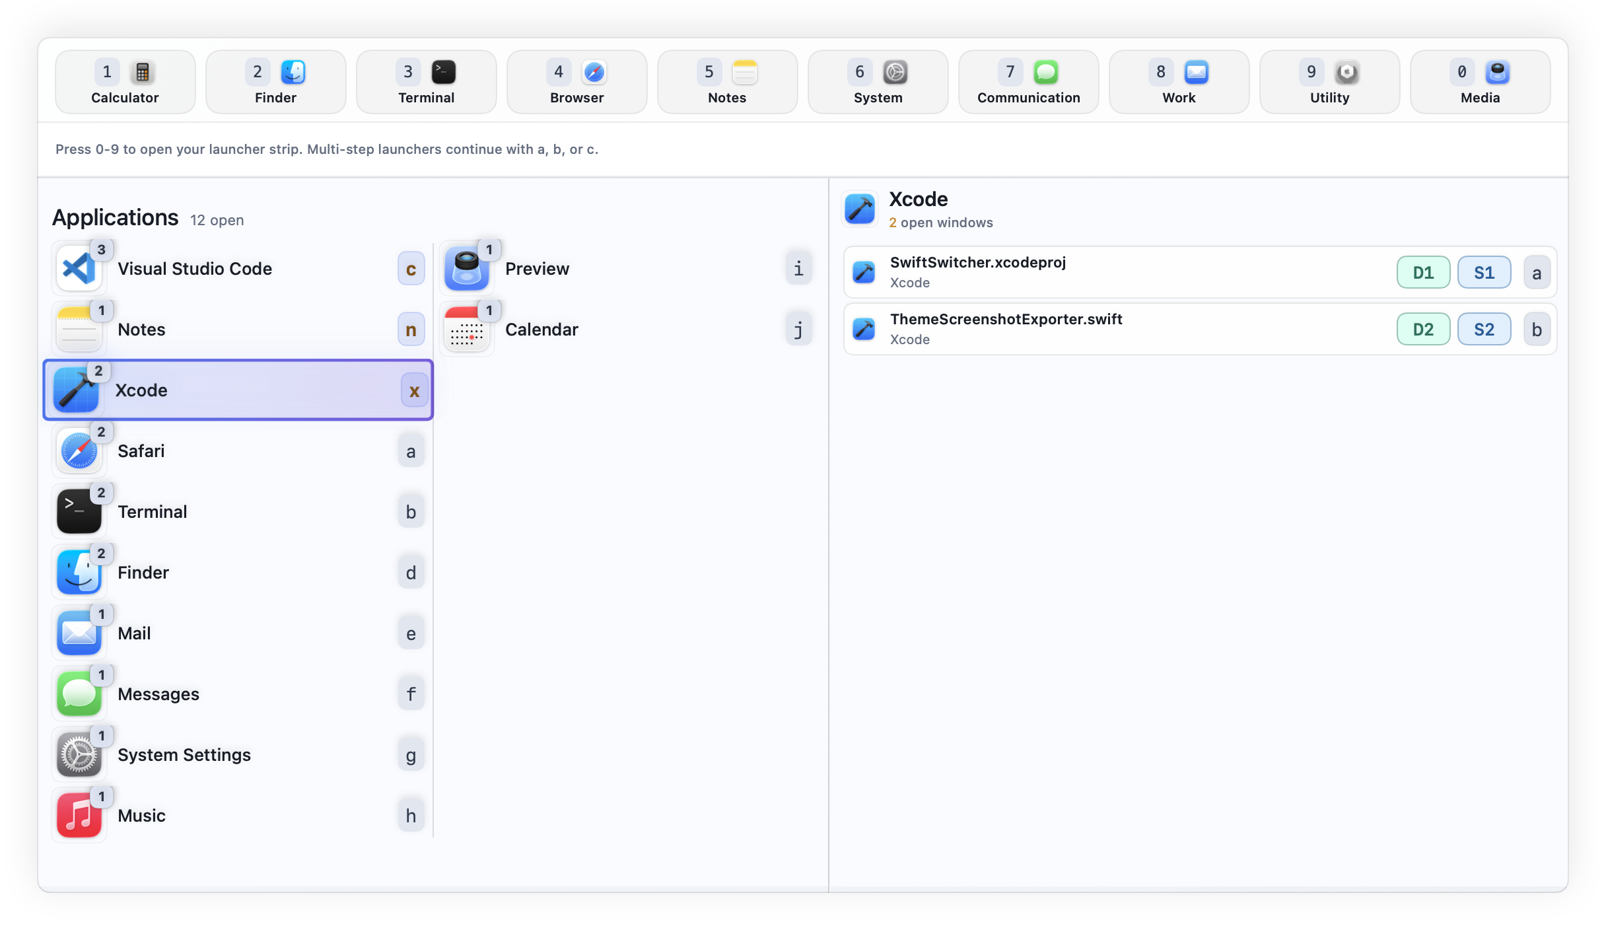This screenshot has width=1606, height=930.
Task: Click the 'b' shortcut key for ThemeScreenshotExporter.swift
Action: click(1537, 330)
